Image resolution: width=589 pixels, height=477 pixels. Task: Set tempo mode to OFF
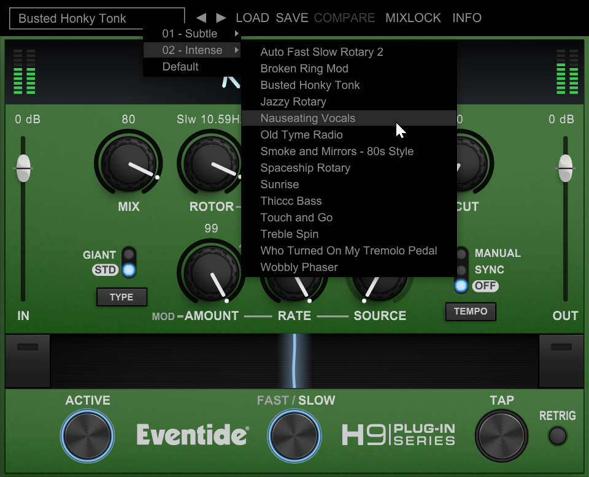[x=461, y=286]
